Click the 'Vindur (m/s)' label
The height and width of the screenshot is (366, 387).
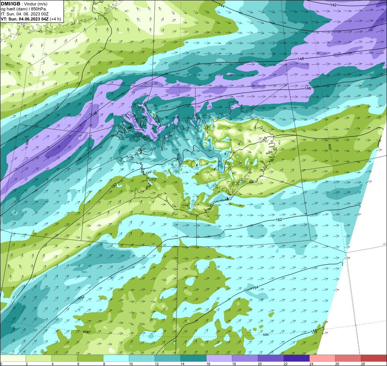tap(36, 4)
